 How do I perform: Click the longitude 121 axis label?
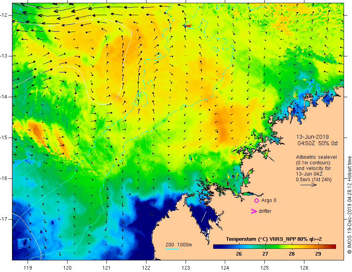(107, 268)
